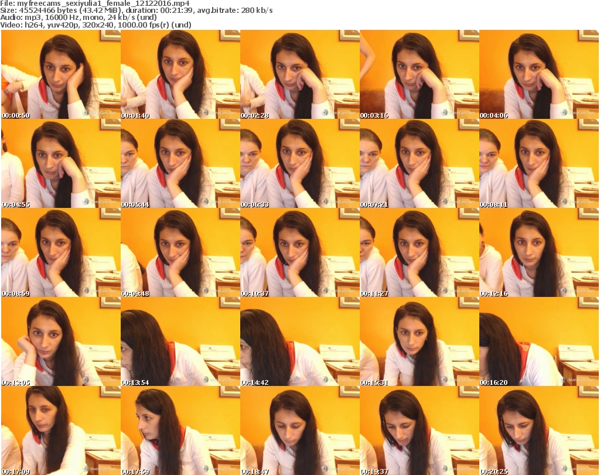Image resolution: width=600 pixels, height=475 pixels.
Task: Select the thumbnail at 00:13:54
Action: pyautogui.click(x=180, y=341)
